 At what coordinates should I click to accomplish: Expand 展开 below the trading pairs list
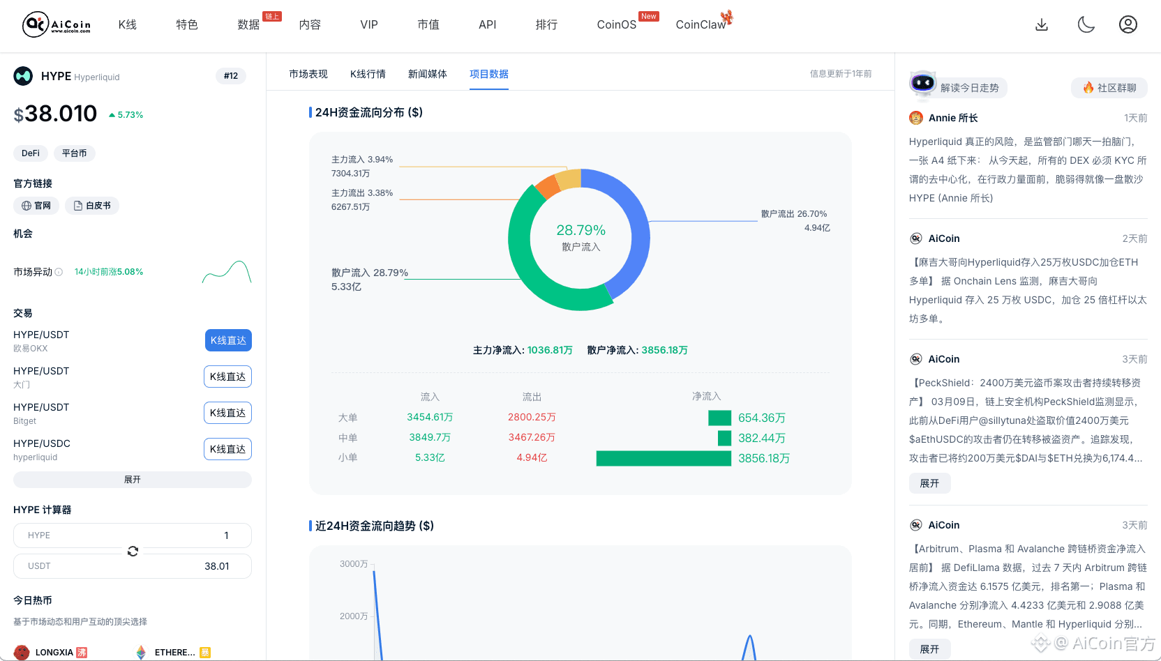pos(132,479)
